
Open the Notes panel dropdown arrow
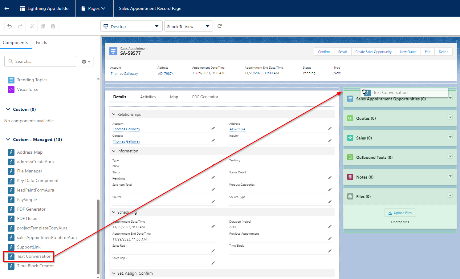(450, 176)
